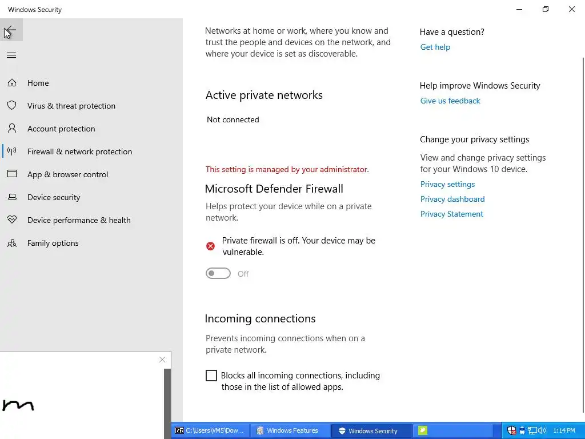
Task: Click the Home house icon
Action: pos(12,82)
